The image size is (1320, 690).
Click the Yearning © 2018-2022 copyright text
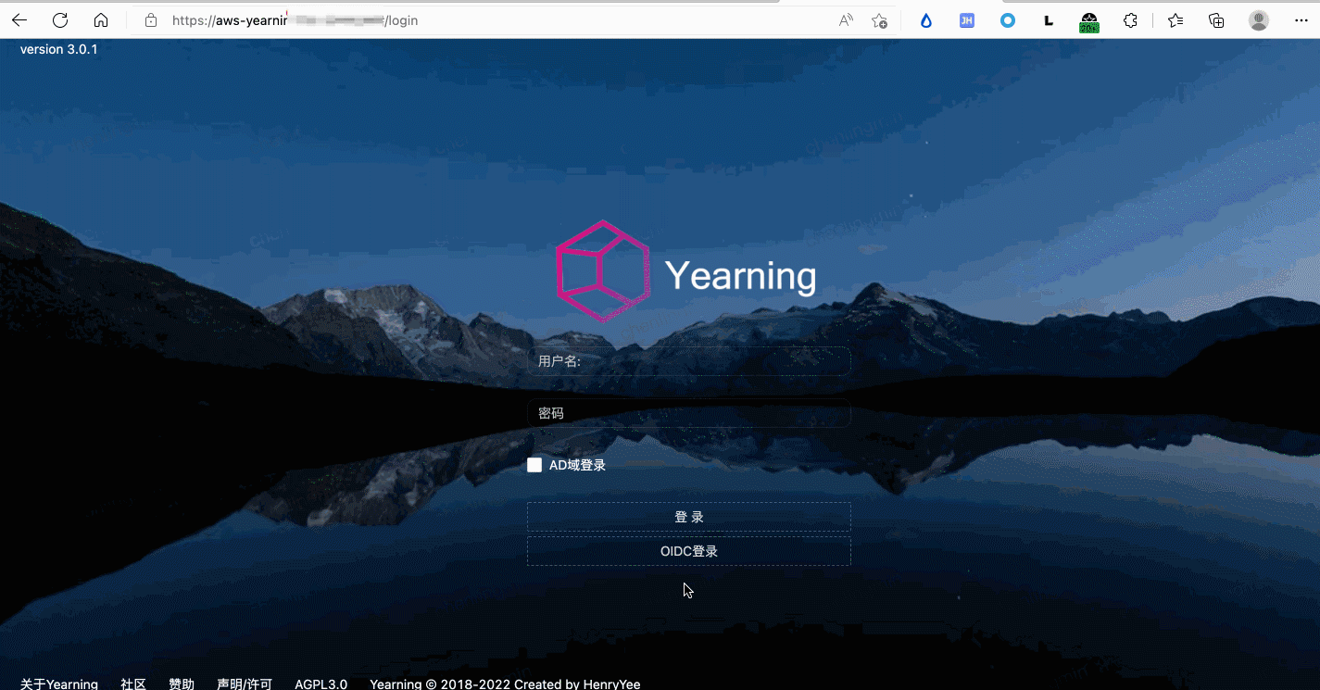(505, 684)
